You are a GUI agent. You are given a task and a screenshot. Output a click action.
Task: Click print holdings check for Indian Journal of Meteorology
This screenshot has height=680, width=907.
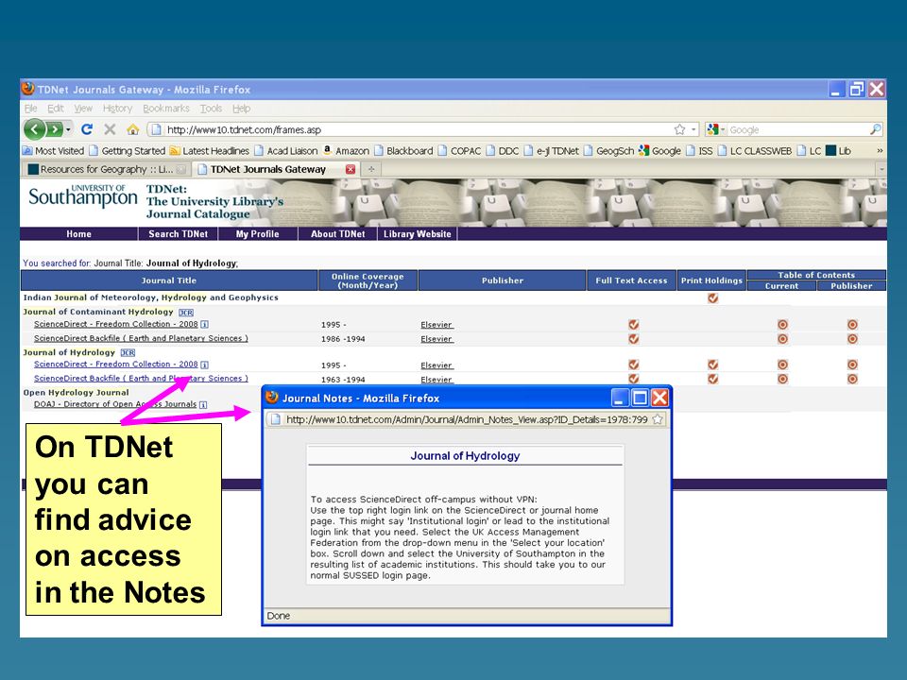[712, 297]
